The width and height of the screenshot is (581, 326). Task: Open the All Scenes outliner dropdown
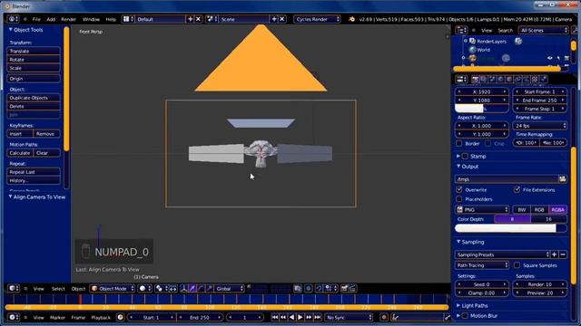(x=543, y=30)
